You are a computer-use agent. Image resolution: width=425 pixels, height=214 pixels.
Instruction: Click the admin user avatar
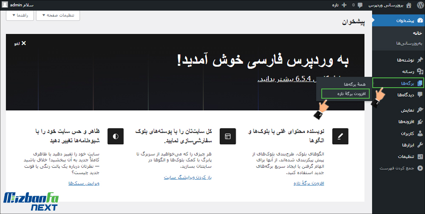(x=5, y=5)
